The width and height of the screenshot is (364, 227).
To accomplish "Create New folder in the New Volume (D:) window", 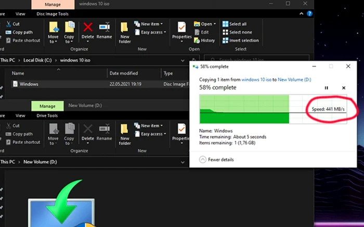I will click(125, 134).
